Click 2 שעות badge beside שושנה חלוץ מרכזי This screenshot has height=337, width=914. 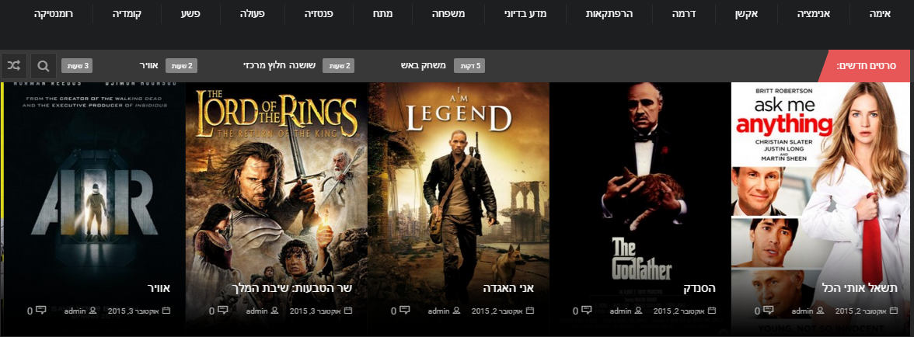coord(339,66)
